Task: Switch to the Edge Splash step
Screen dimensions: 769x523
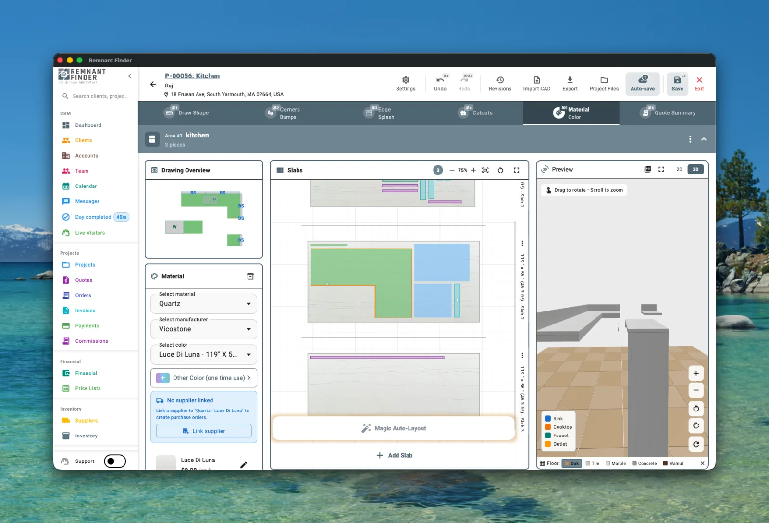Action: pos(379,113)
